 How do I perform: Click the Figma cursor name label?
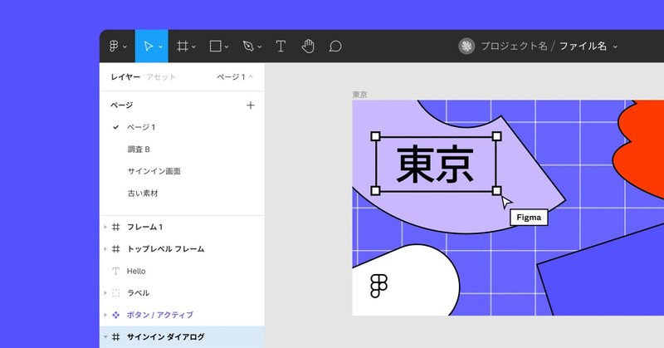pos(529,218)
